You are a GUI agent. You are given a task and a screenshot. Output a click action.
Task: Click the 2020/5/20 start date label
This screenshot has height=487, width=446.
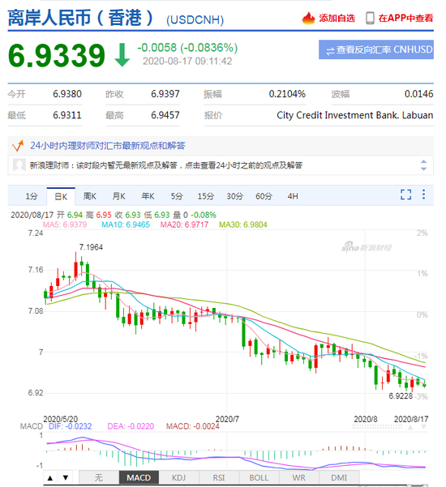point(61,419)
